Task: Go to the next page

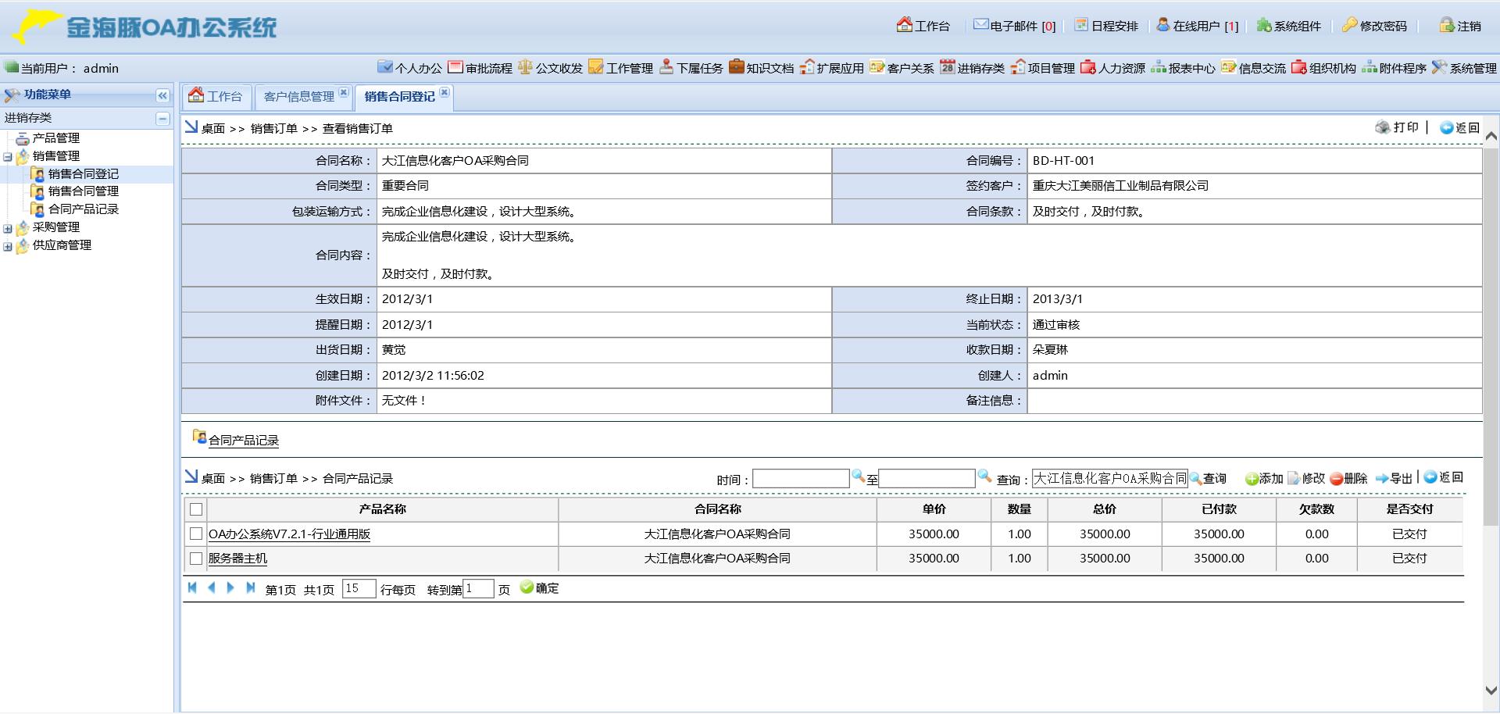Action: 230,587
